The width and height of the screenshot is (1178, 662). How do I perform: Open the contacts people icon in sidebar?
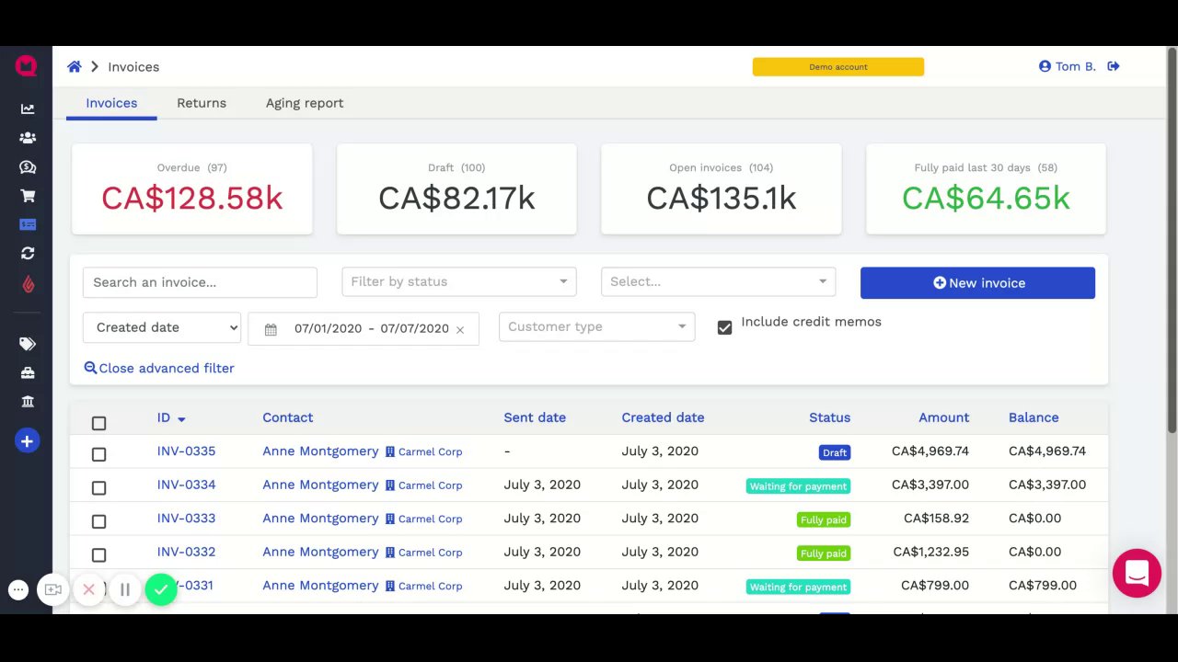point(28,138)
